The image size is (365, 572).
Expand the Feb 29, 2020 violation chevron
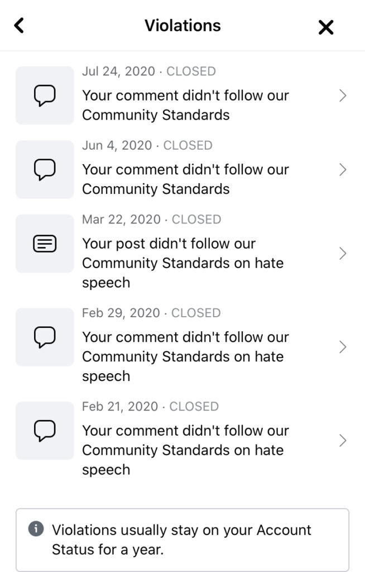click(x=343, y=347)
